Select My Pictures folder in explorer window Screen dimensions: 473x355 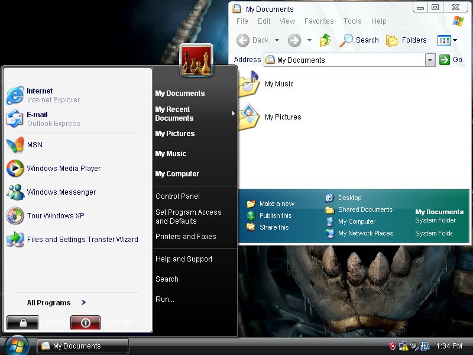pos(270,117)
